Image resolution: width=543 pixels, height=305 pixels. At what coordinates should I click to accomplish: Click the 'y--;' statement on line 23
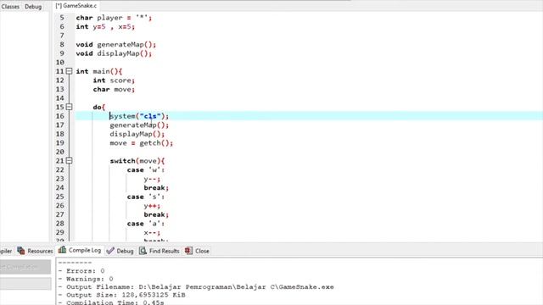point(152,179)
